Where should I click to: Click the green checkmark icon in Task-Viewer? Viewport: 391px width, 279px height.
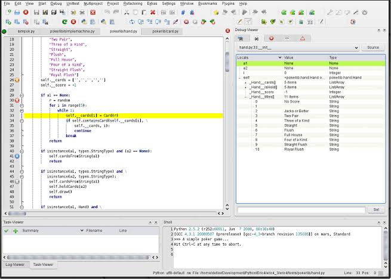click(x=8, y=230)
